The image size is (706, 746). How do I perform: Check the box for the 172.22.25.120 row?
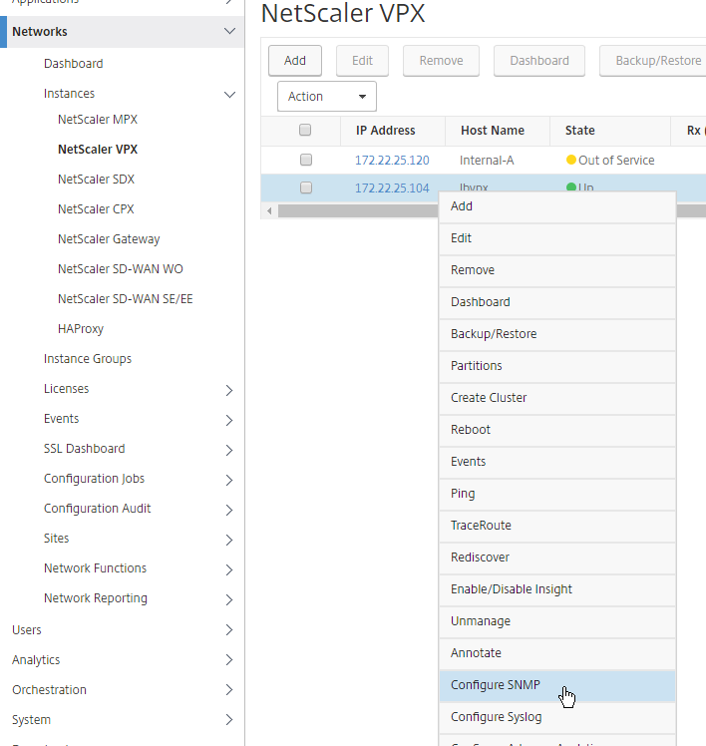[x=306, y=160]
